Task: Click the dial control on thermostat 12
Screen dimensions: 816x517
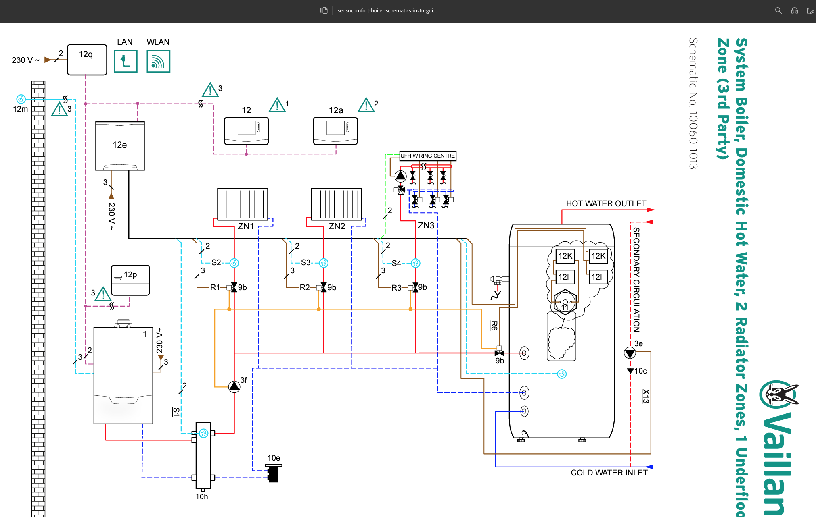Action: [x=259, y=127]
